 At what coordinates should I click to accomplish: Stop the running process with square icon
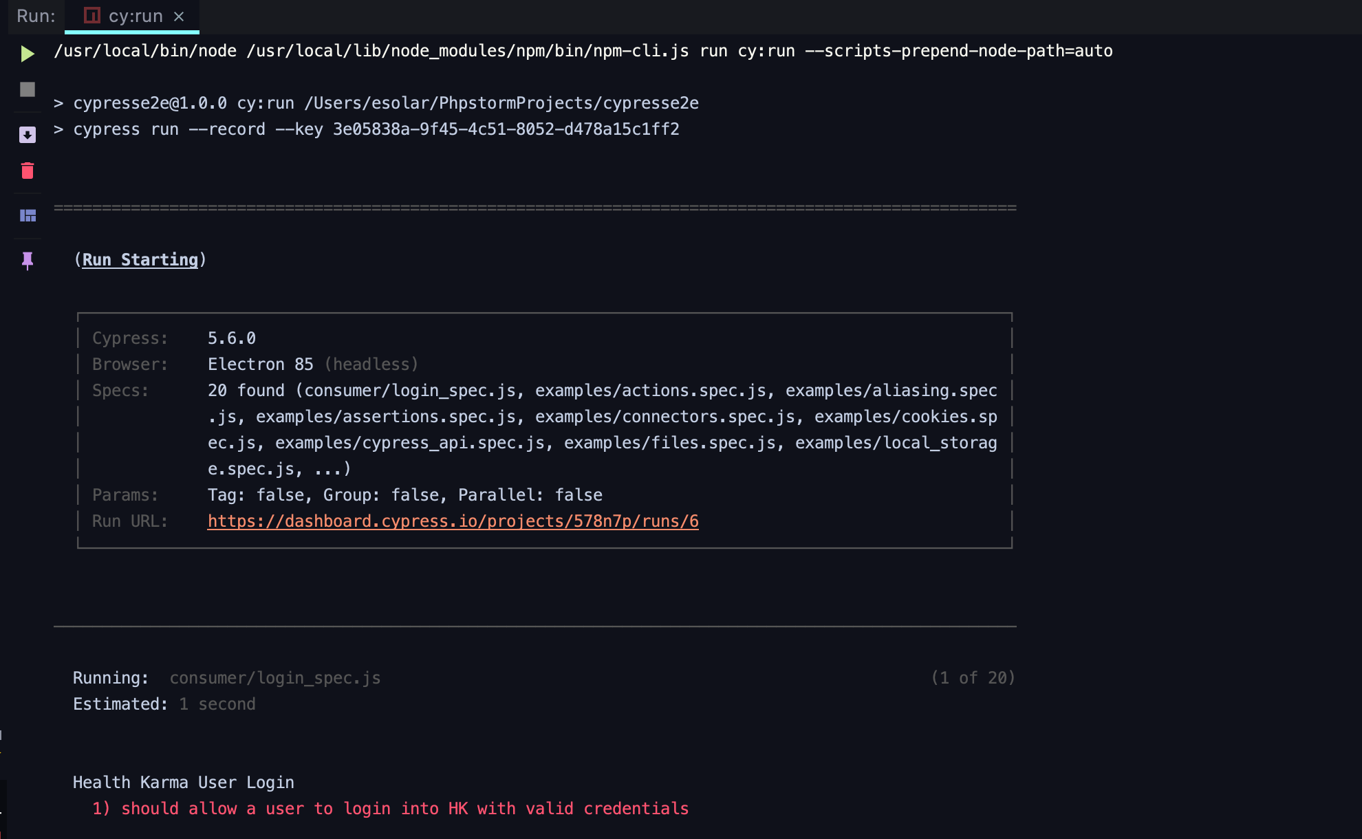(28, 89)
